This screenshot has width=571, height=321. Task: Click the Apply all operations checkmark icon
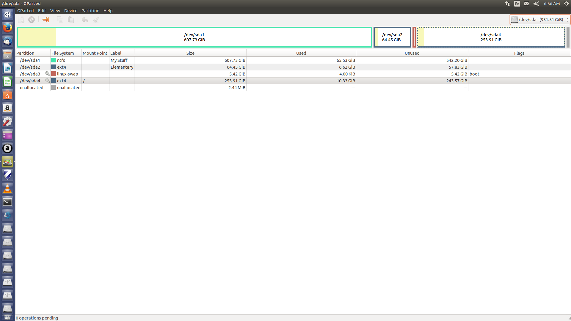pos(96,20)
